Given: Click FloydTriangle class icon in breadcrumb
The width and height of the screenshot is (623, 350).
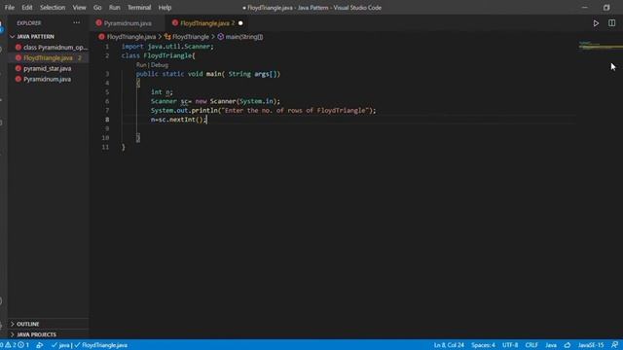Looking at the screenshot, I should pyautogui.click(x=167, y=37).
